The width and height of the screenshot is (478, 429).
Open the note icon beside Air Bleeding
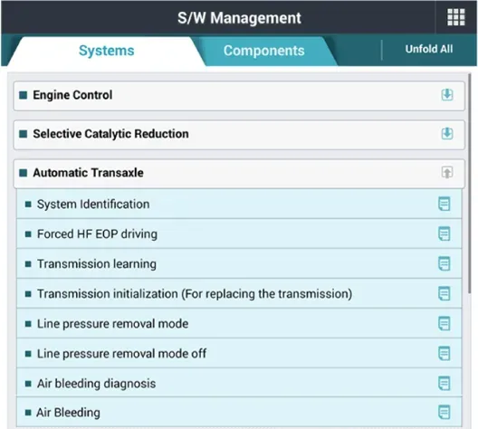tap(445, 413)
